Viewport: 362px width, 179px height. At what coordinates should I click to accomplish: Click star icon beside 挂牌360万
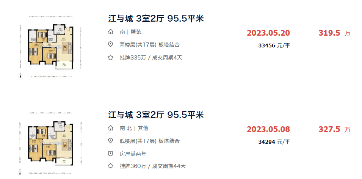[111, 166]
